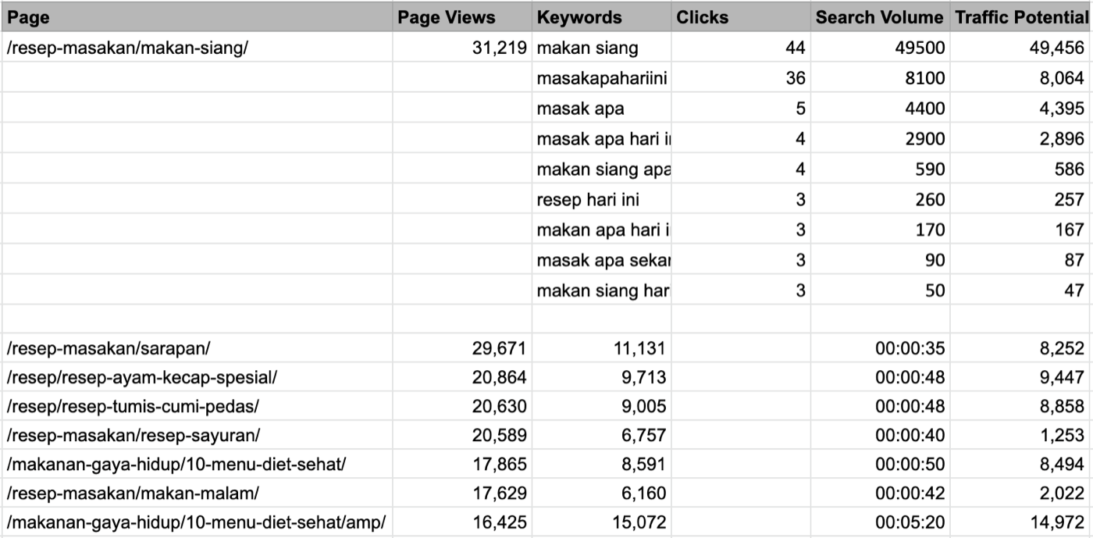Click traffic potential cell 14,972
Viewport: 1093px width, 538px height.
pyautogui.click(x=1021, y=522)
